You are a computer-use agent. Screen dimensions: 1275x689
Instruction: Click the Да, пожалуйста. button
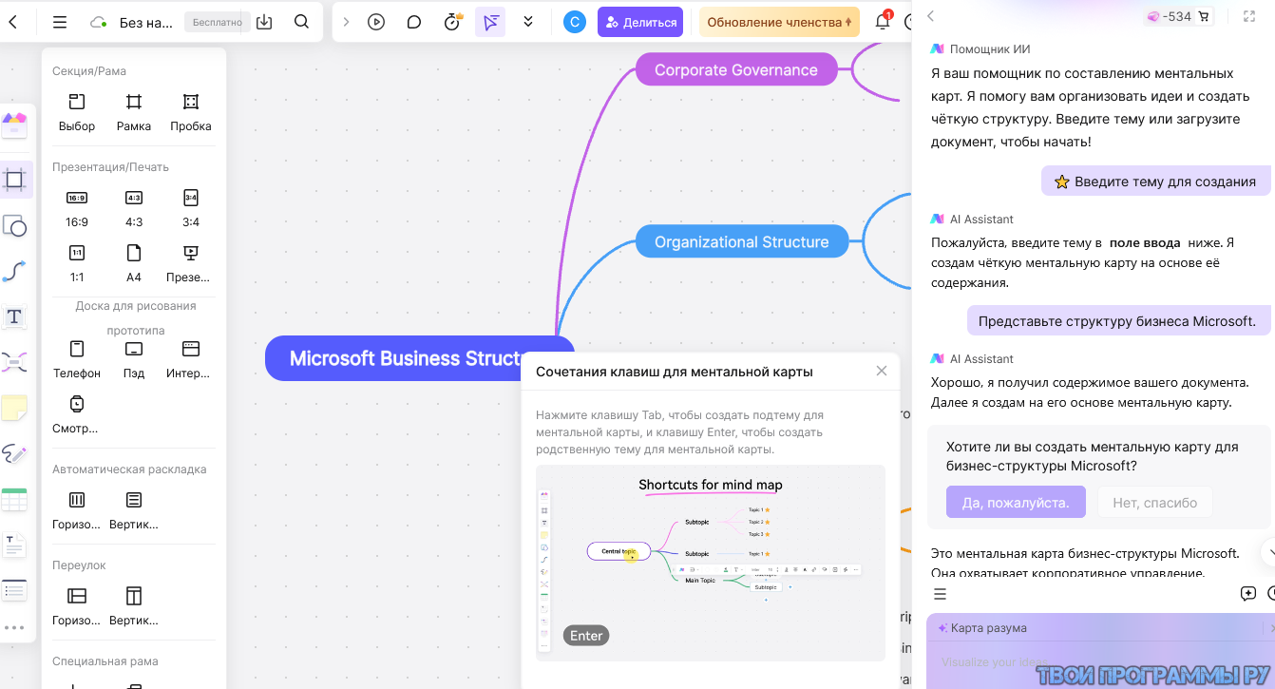(x=1016, y=502)
